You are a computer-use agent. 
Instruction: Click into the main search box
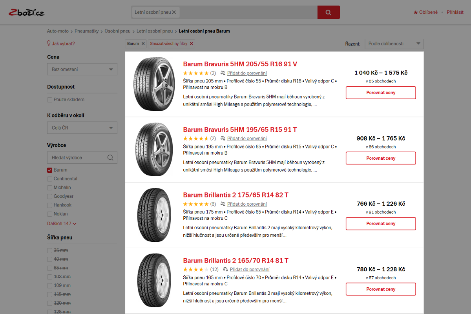[248, 12]
